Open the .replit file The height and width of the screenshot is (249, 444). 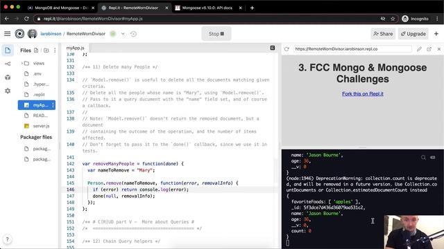tap(36, 95)
